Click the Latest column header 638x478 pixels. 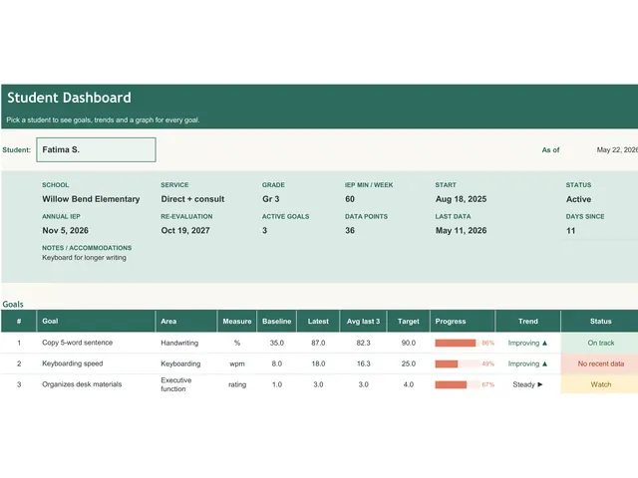coord(318,321)
